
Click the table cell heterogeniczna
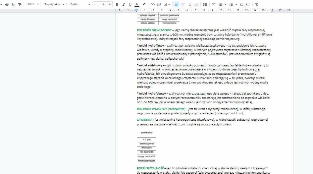click(x=147, y=161)
